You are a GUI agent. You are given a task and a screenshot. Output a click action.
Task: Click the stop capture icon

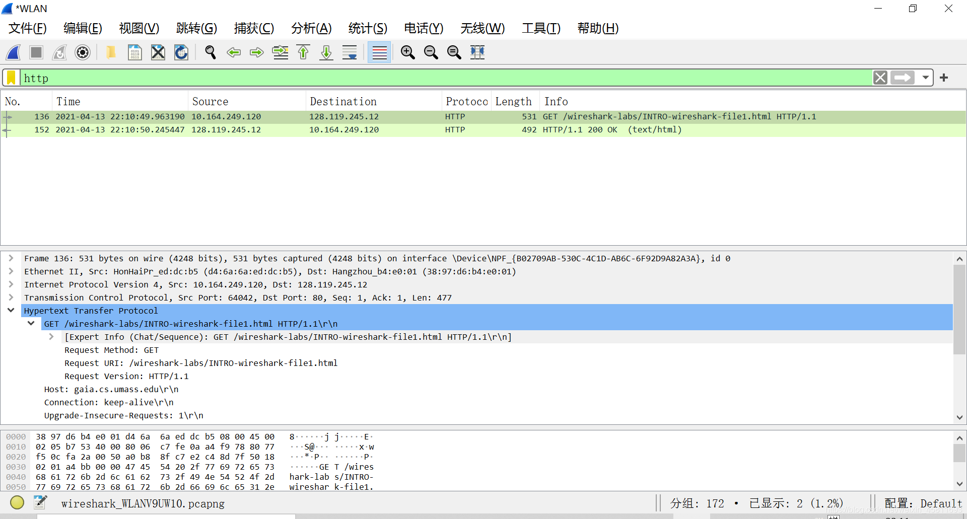(36, 52)
